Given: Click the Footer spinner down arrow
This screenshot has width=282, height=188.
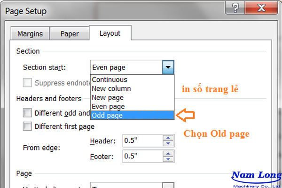Looking at the screenshot, I should pos(168,158).
